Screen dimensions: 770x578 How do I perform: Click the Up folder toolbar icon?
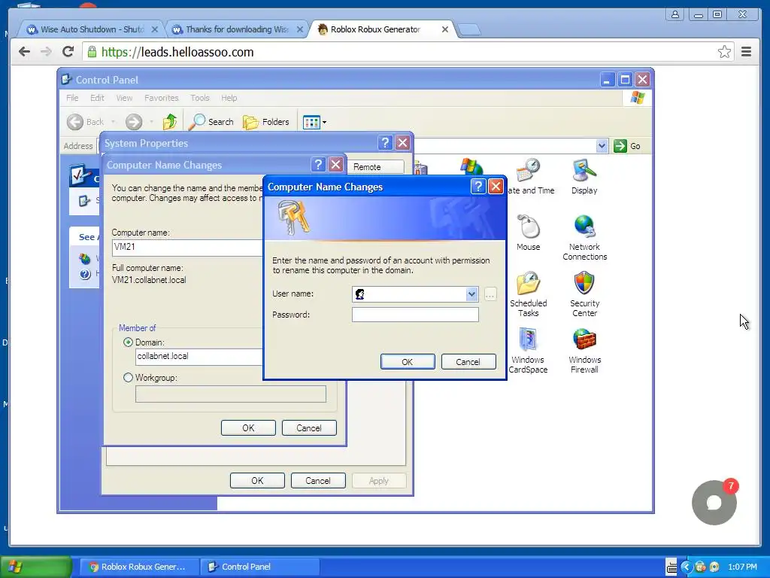[170, 121]
